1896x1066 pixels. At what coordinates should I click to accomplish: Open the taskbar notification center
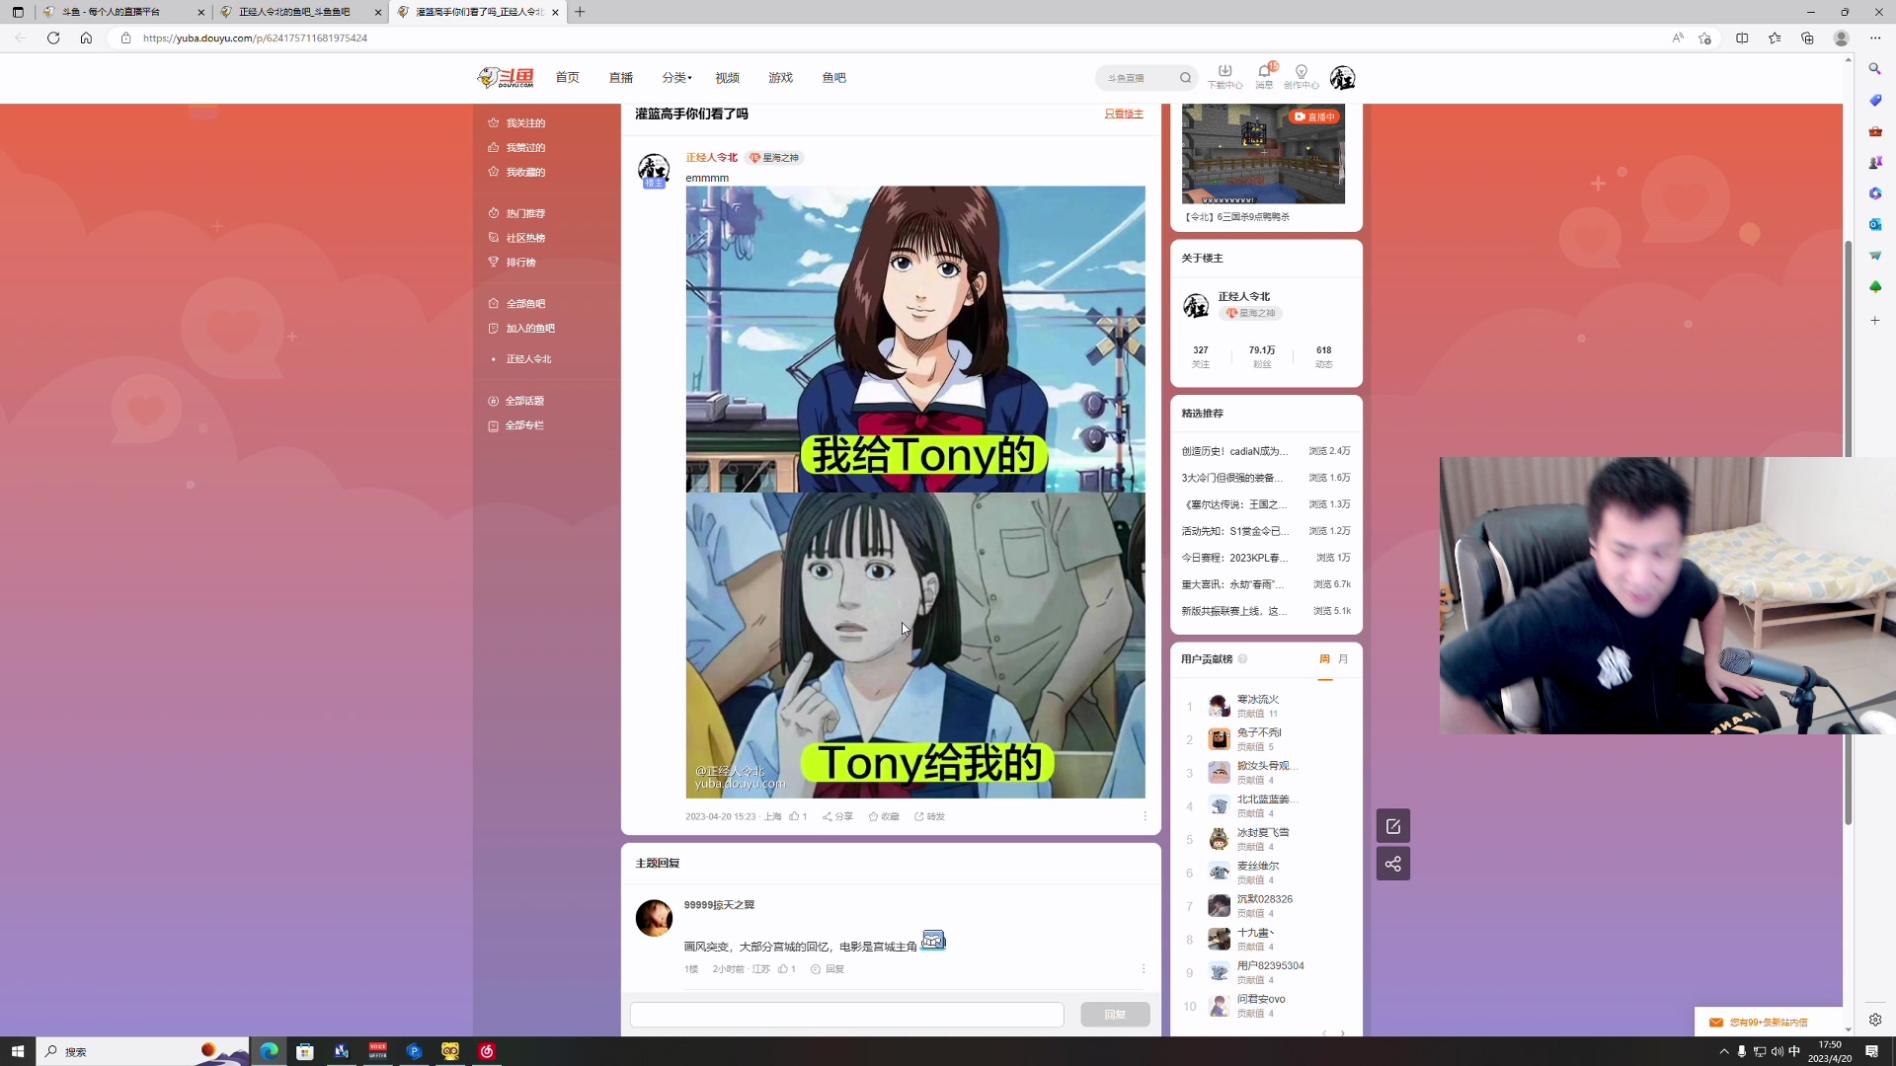click(x=1872, y=1051)
